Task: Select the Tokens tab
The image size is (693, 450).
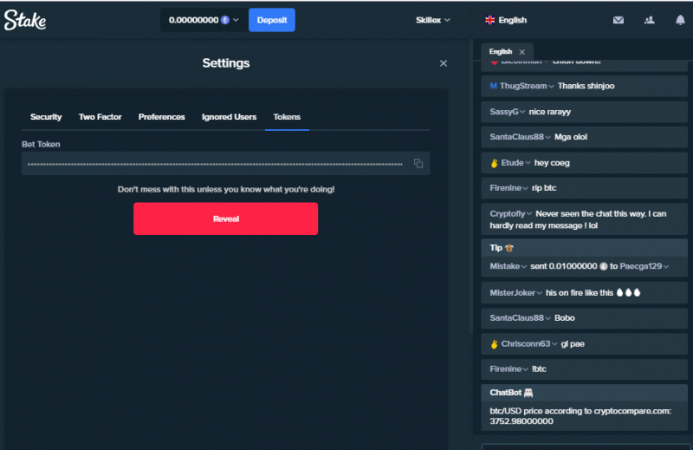Action: (x=287, y=117)
